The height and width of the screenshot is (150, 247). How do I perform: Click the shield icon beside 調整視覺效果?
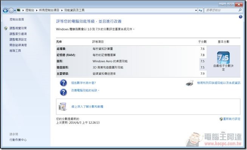point(6,28)
